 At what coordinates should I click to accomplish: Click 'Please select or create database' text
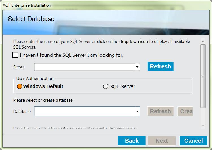(43, 100)
